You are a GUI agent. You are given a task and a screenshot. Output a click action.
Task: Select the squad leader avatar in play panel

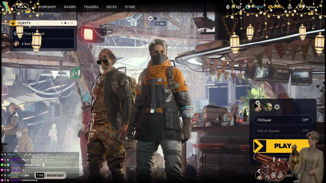(x=257, y=107)
